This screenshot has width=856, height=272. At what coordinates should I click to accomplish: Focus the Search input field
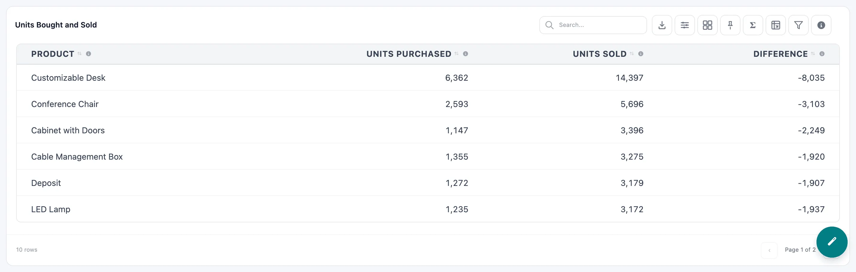coord(593,25)
